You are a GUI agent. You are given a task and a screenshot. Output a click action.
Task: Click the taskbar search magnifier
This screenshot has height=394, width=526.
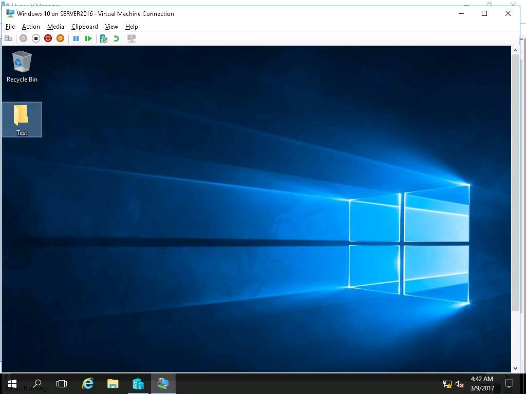click(37, 384)
